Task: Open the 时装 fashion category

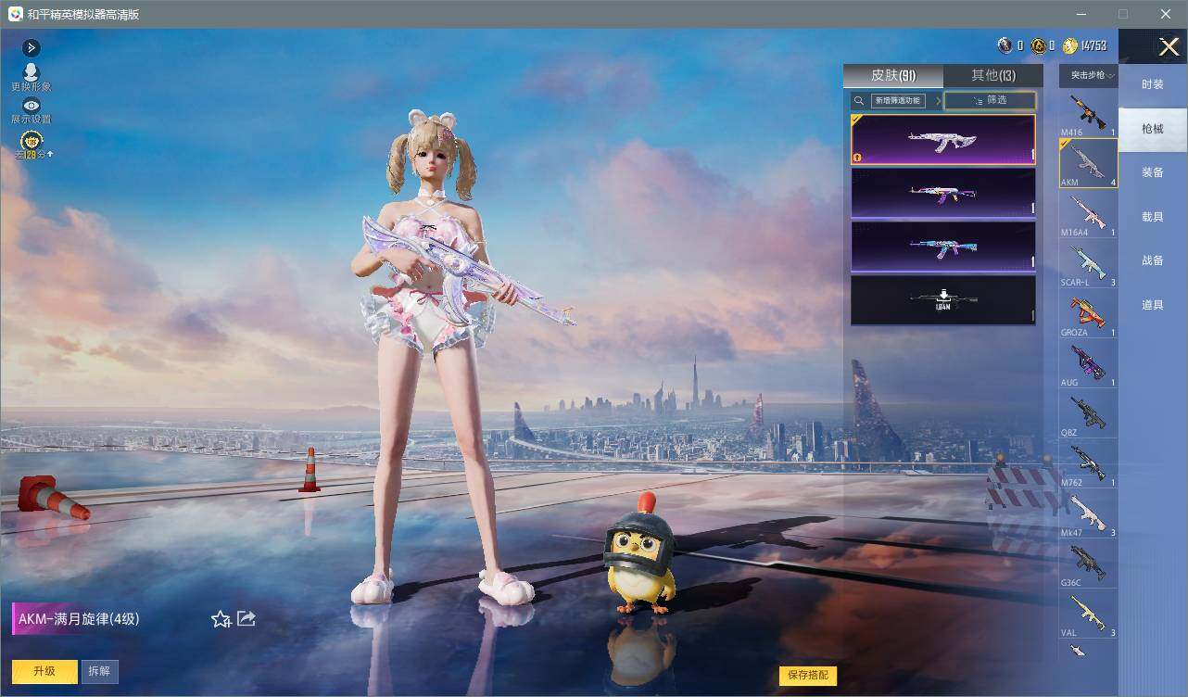Action: pyautogui.click(x=1153, y=84)
